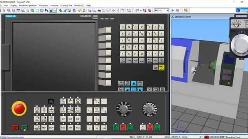Image resolution: width=248 pixels, height=139 pixels.
Task: Adjust the feedrate override dial
Action: (150, 110)
